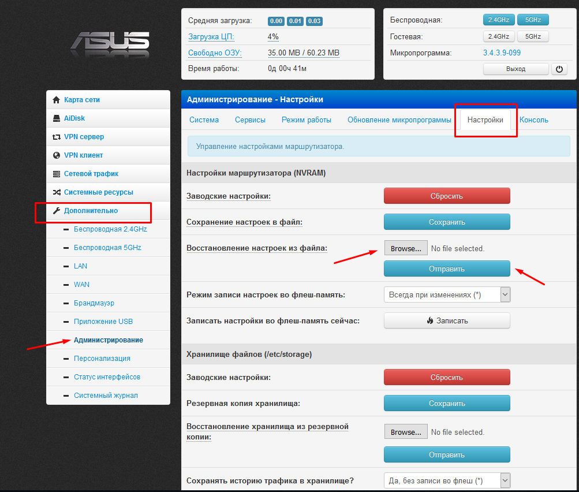
Task: Toggle wireless 2.4GHz radio button
Action: pos(498,20)
